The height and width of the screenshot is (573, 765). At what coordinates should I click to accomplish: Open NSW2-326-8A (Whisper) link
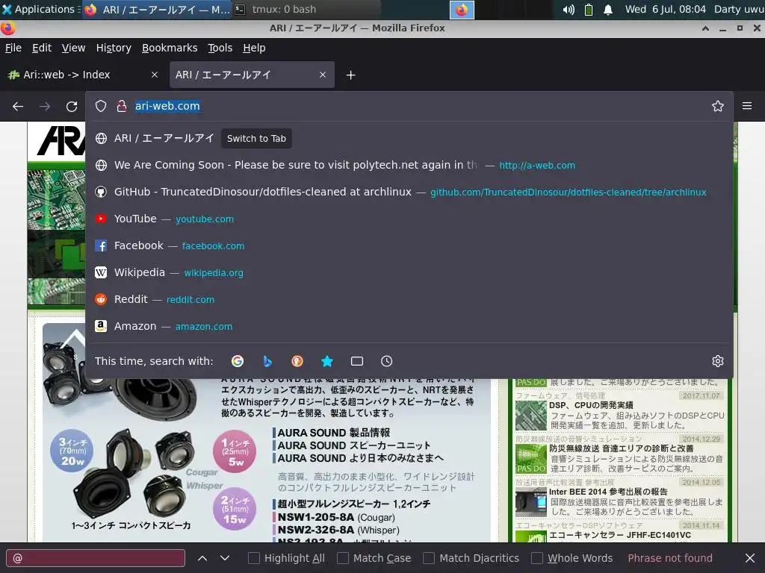click(x=338, y=530)
